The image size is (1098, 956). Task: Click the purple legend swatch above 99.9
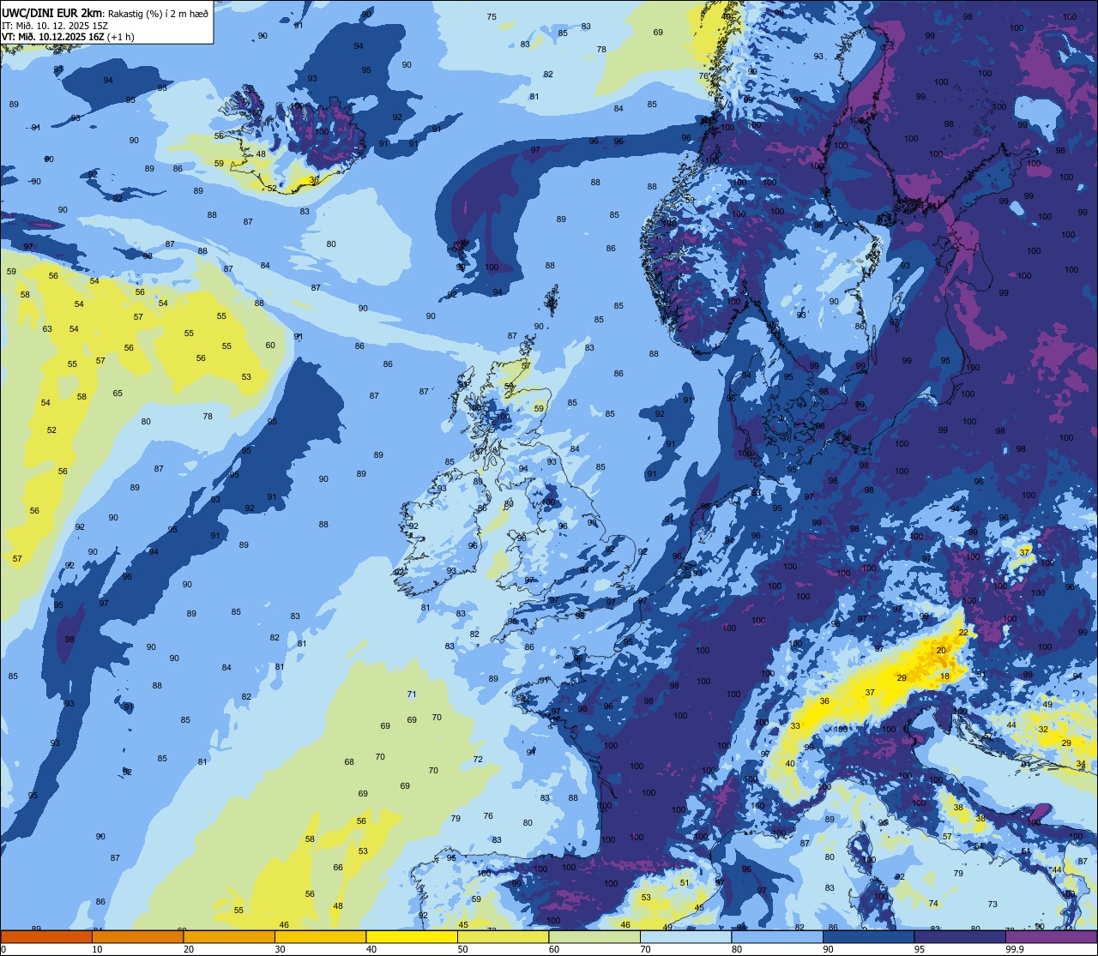click(1051, 936)
